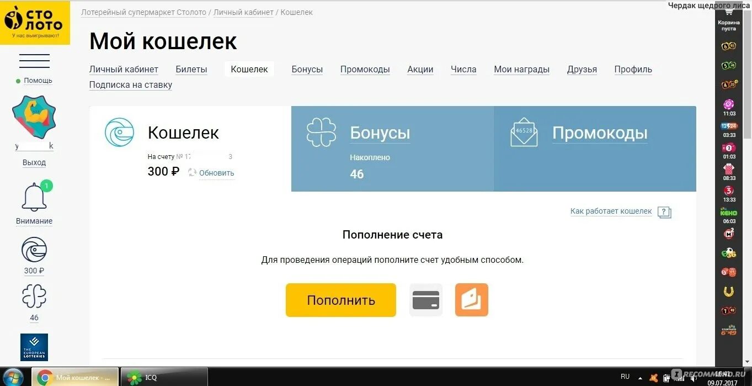Select the 4 of 20 lottery icon

[729, 84]
